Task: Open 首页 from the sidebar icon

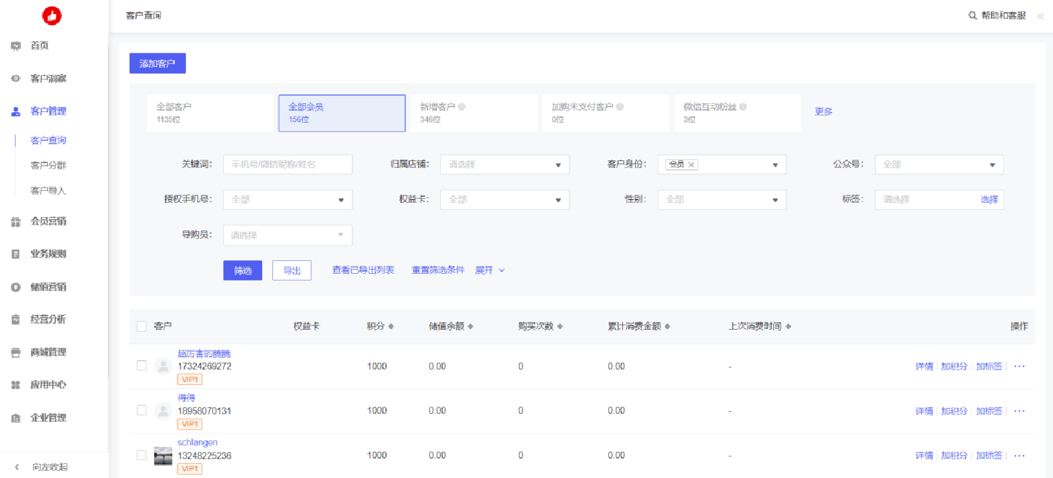Action: tap(16, 46)
